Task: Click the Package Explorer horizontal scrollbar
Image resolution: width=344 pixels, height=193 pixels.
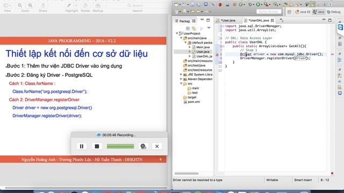Action: [187, 174]
